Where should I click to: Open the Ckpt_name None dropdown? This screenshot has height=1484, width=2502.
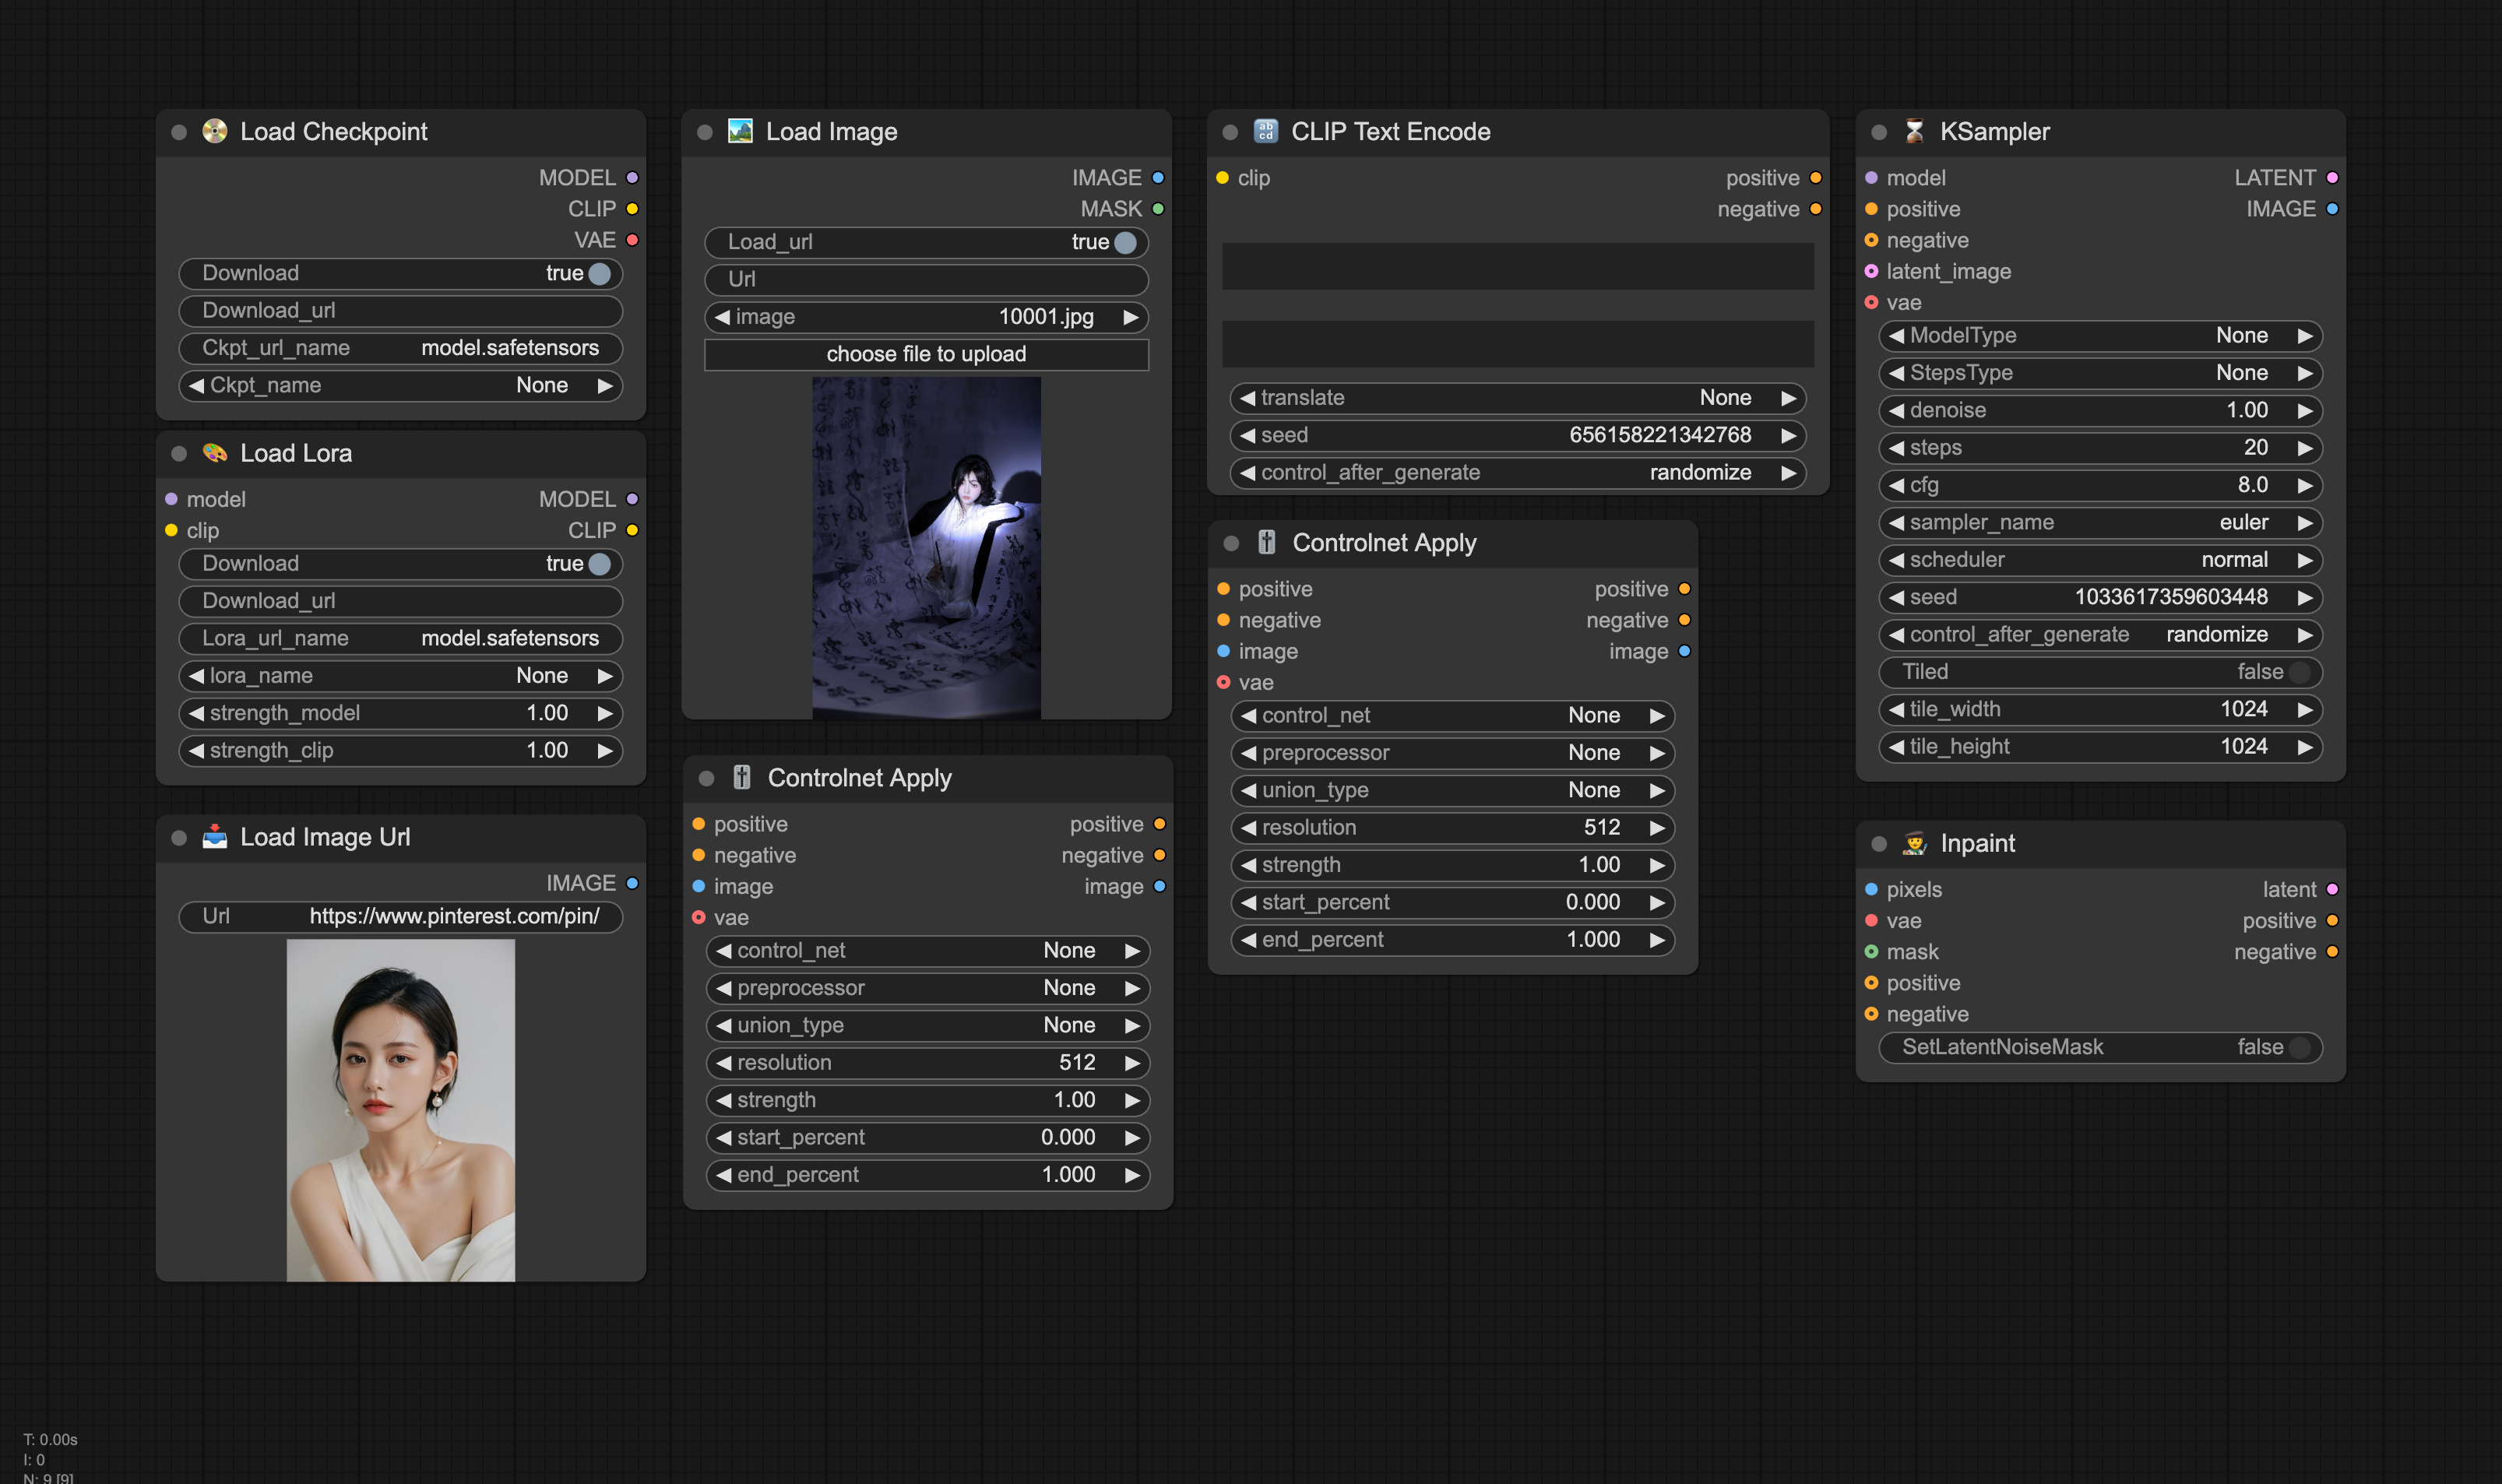point(400,385)
